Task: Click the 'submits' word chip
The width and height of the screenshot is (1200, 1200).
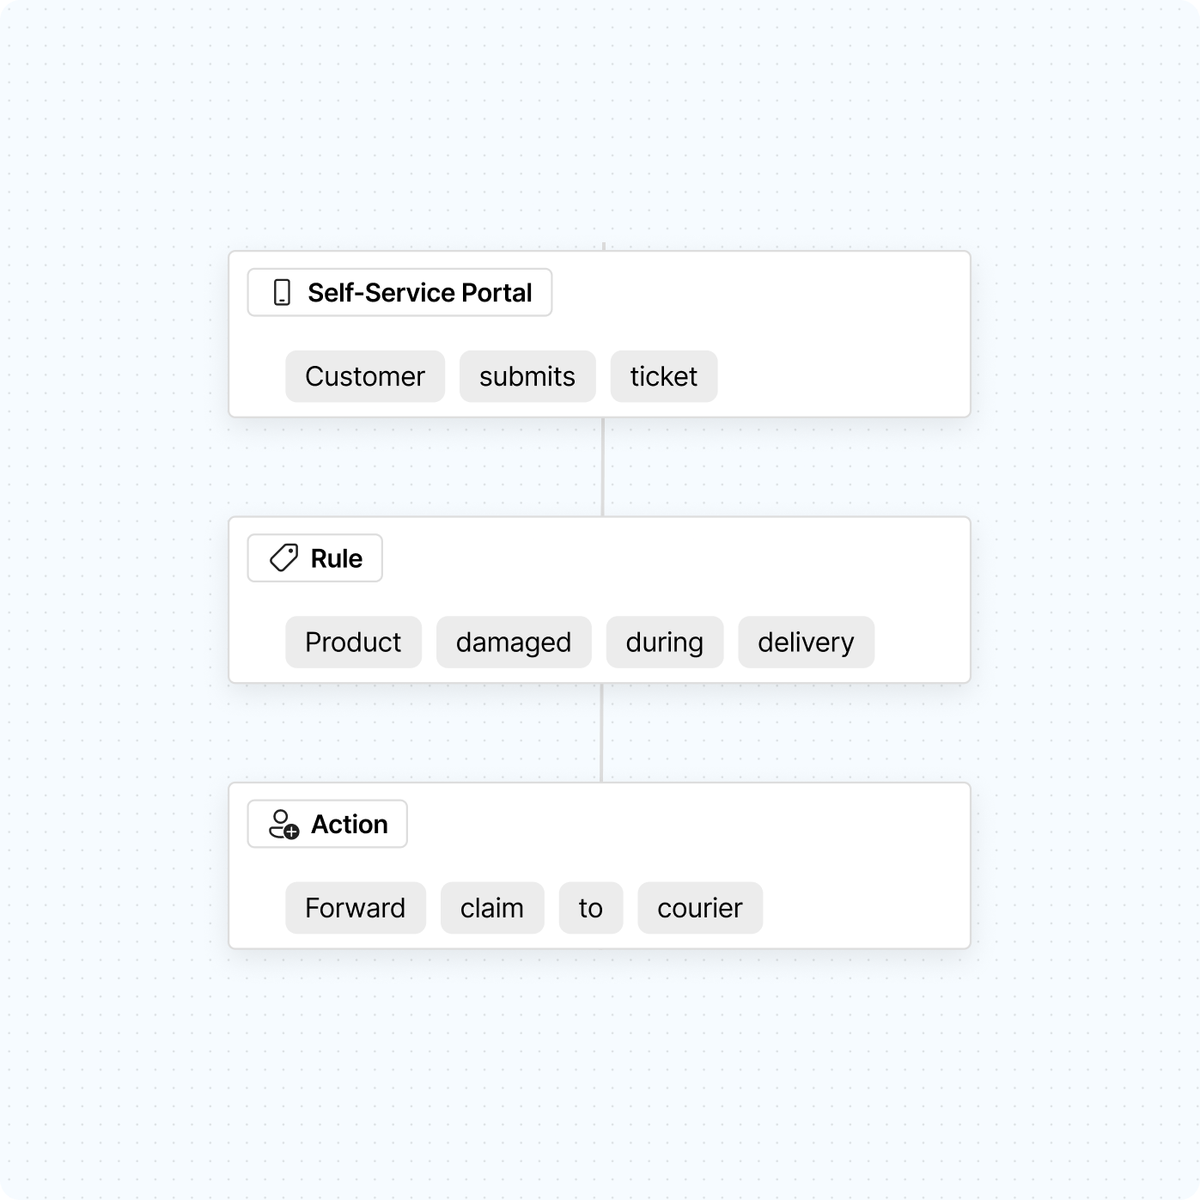Action: coord(527,376)
